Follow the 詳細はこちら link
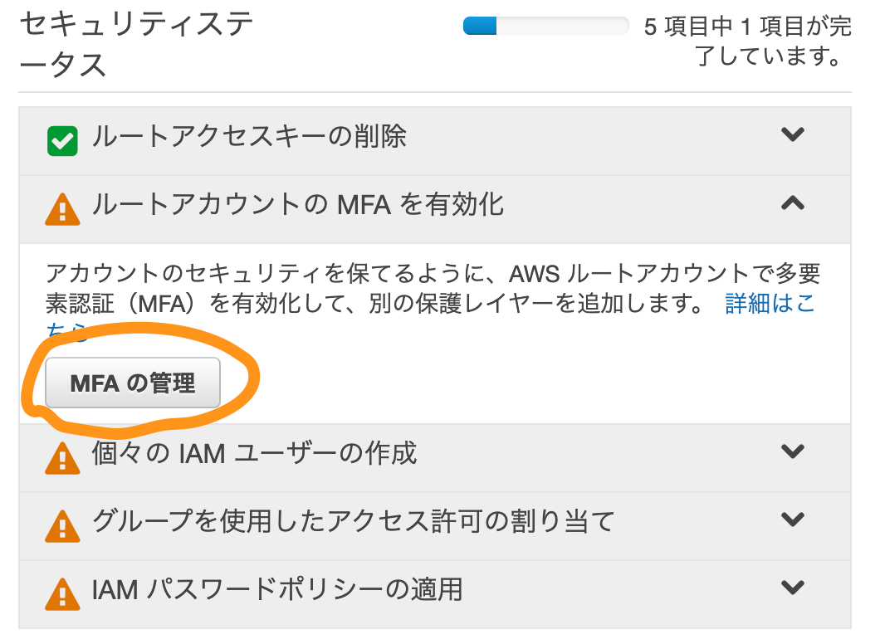880x639 pixels. pos(770,304)
